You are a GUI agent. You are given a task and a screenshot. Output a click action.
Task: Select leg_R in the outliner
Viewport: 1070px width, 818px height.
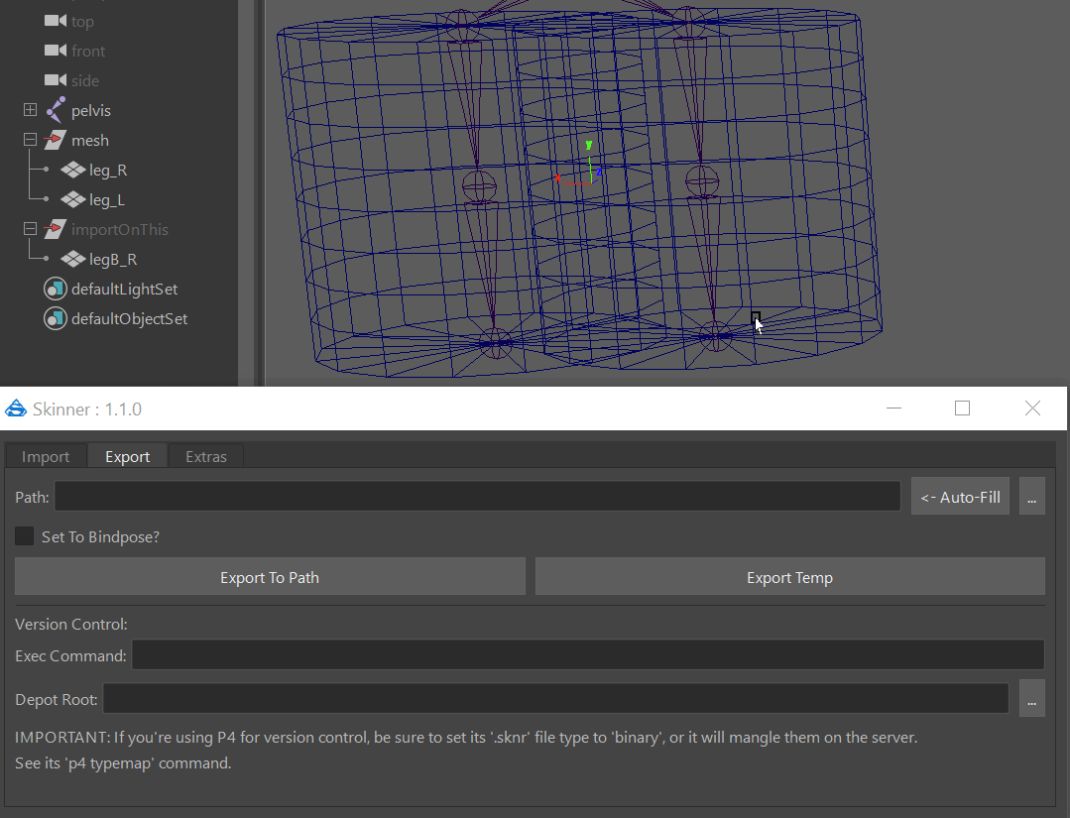(108, 171)
